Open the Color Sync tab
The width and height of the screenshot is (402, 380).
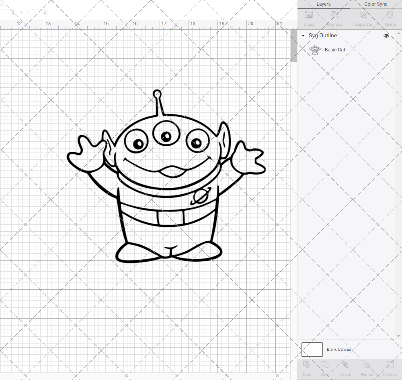coord(376,4)
